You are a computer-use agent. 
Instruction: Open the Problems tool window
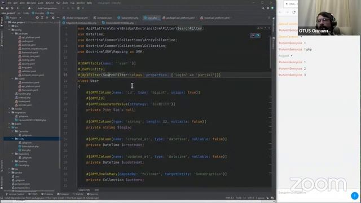click(47, 194)
